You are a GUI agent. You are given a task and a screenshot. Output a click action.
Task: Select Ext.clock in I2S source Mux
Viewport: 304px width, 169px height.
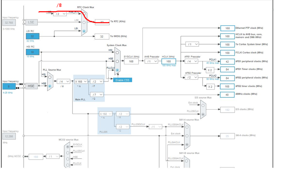point(203,106)
